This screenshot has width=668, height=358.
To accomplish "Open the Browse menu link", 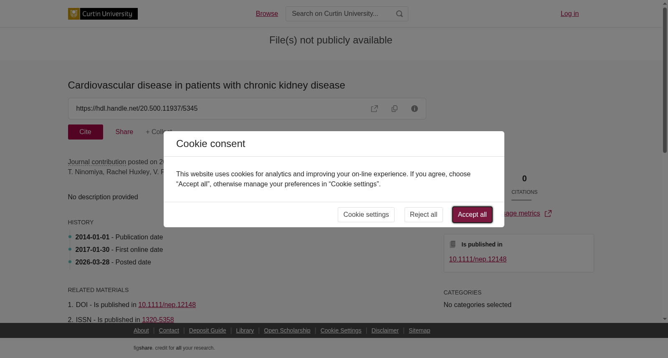I will coord(267,14).
